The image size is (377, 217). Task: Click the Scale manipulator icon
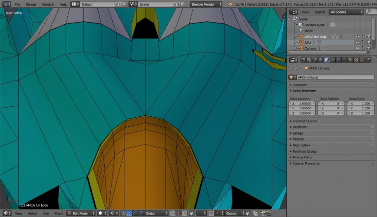click(141, 214)
